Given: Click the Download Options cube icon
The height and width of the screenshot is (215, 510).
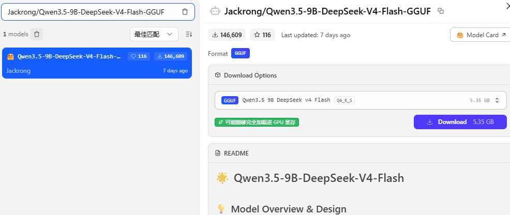Looking at the screenshot, I should coord(218,75).
